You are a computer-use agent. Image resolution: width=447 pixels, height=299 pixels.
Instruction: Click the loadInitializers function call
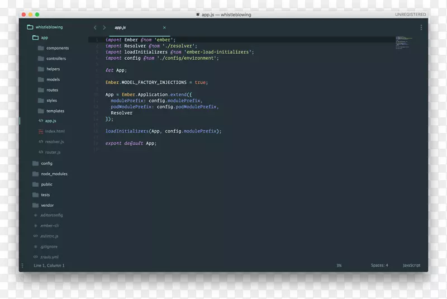(163, 131)
